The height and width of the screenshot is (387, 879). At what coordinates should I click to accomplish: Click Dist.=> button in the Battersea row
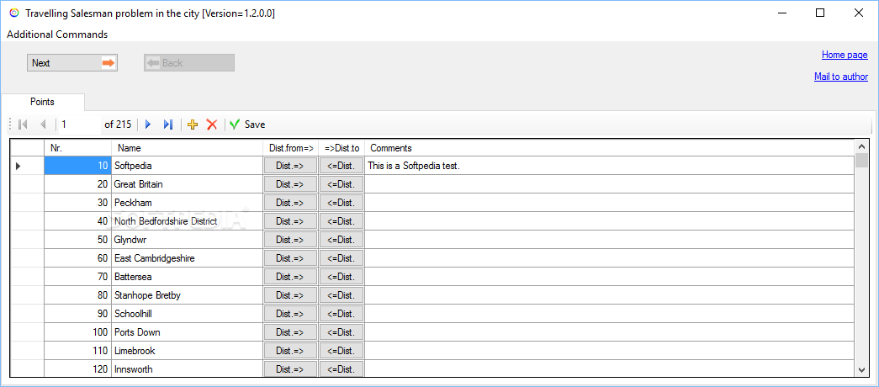click(x=290, y=277)
